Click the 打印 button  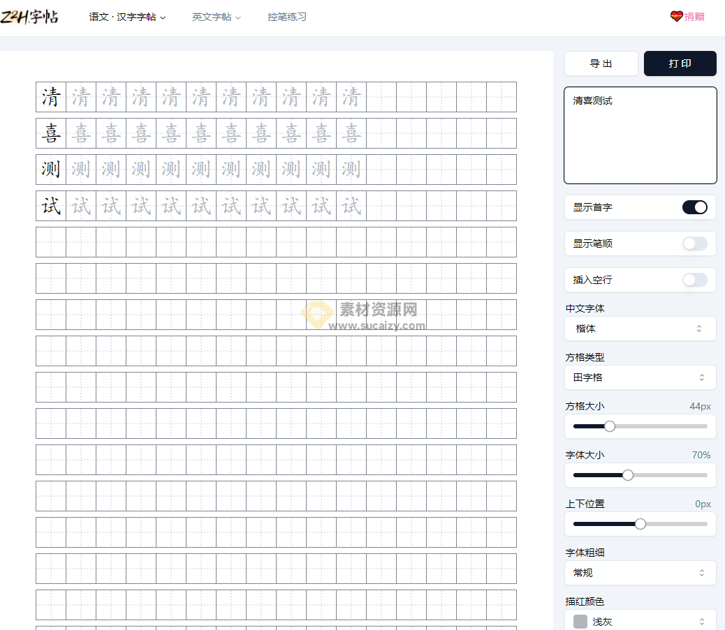point(680,63)
